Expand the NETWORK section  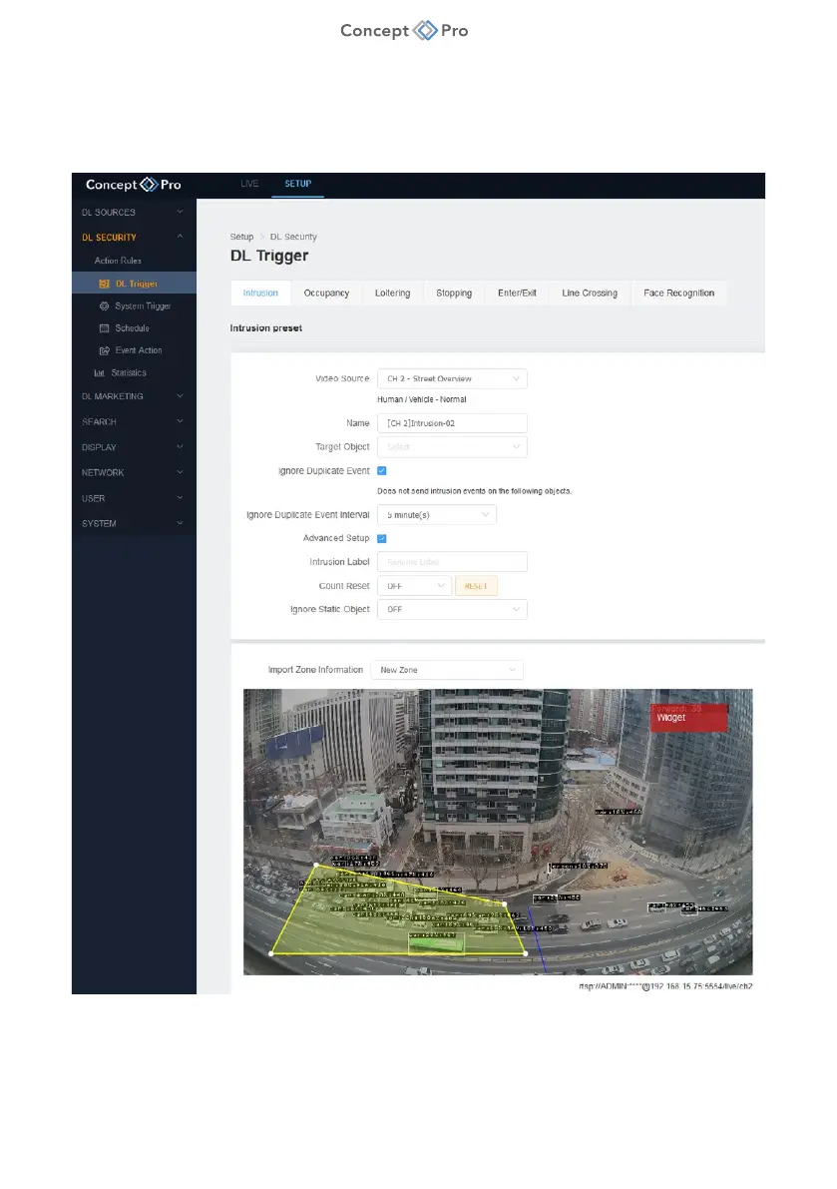134,472
